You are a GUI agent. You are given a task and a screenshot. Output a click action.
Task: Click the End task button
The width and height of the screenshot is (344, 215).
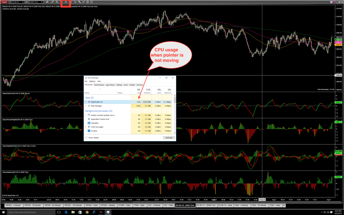tap(169, 138)
